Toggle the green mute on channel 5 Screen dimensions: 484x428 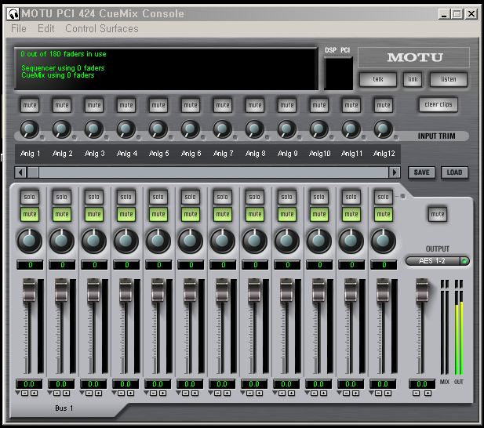158,214
